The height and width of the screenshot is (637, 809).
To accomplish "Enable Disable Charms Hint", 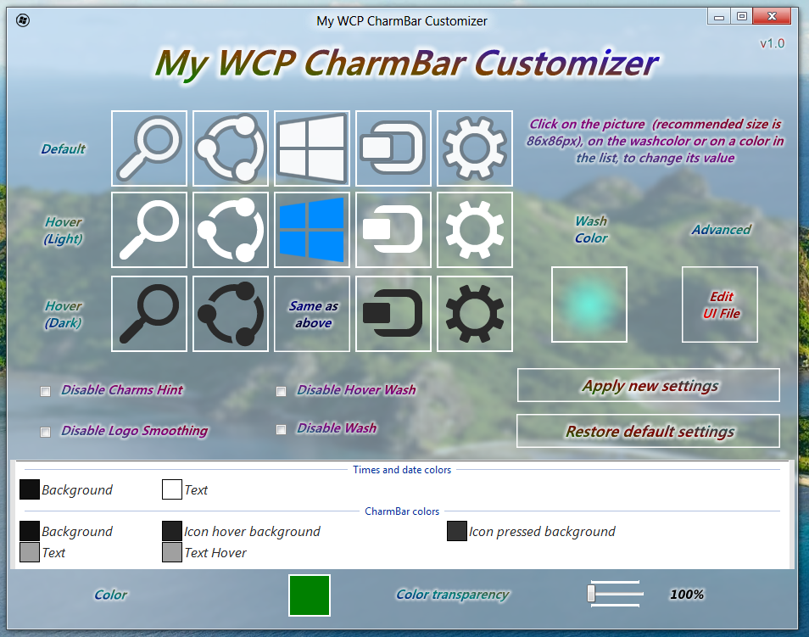I will pyautogui.click(x=45, y=391).
